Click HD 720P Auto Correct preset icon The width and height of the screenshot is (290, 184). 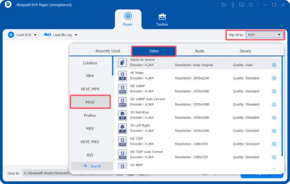click(122, 155)
